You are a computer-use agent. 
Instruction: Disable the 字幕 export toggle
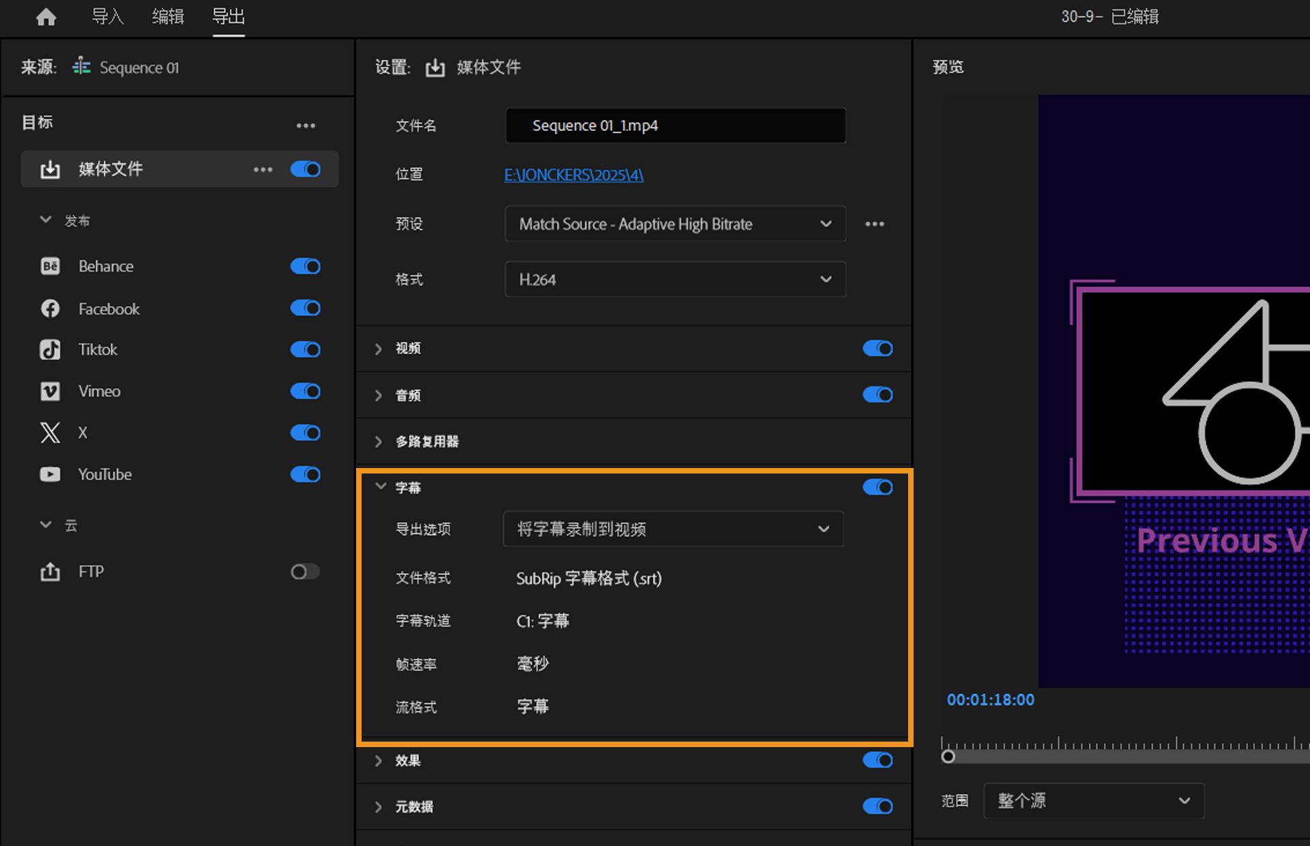pyautogui.click(x=877, y=487)
